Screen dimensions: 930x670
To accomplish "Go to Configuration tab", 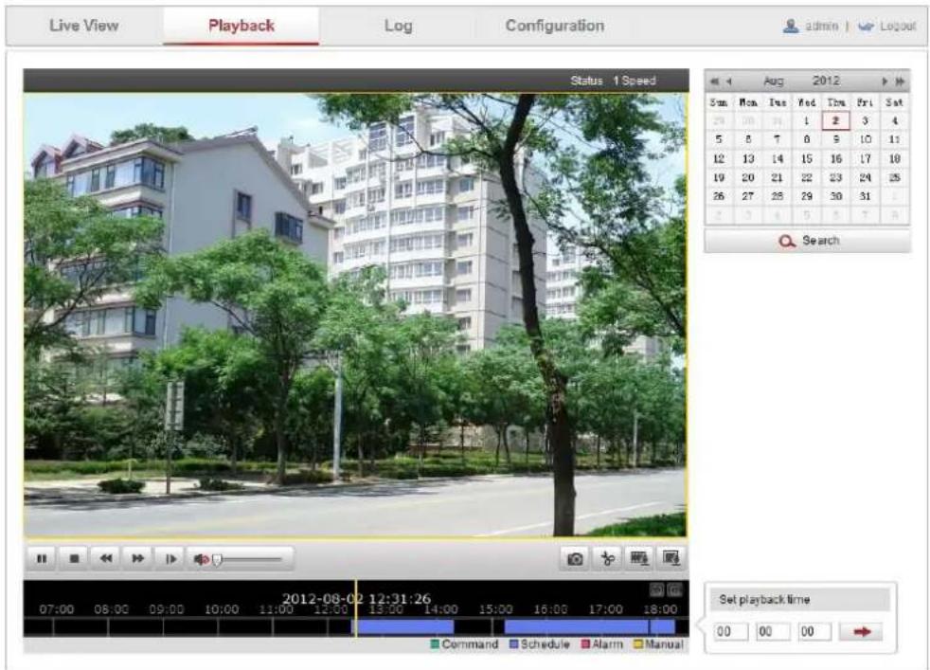I will pyautogui.click(x=555, y=26).
